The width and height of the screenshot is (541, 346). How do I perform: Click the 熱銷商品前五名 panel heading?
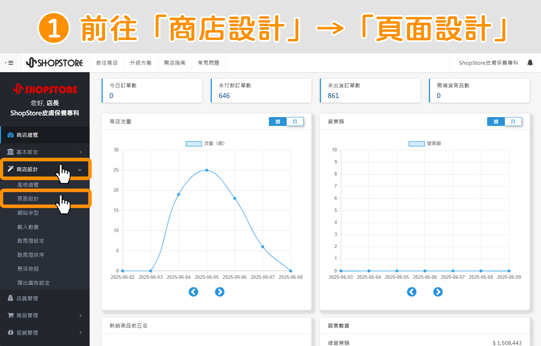pos(129,325)
